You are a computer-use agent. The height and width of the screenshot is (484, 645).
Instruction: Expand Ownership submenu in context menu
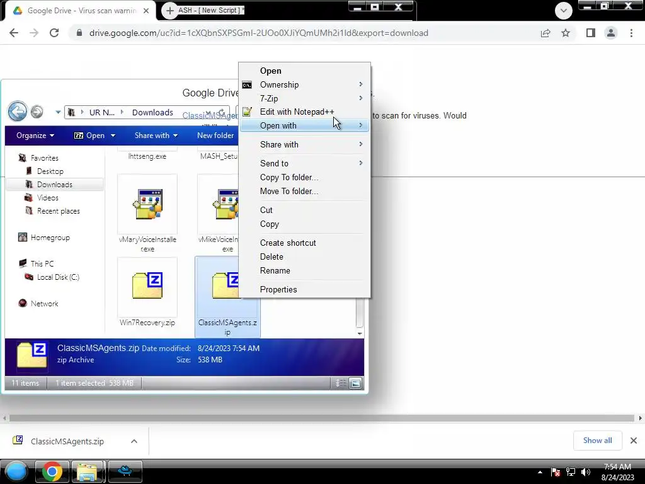[x=304, y=85]
